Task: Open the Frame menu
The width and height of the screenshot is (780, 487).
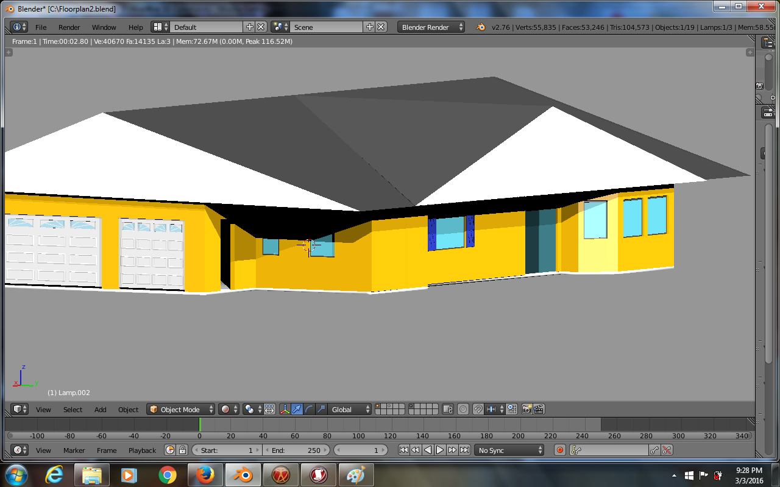Action: point(107,450)
